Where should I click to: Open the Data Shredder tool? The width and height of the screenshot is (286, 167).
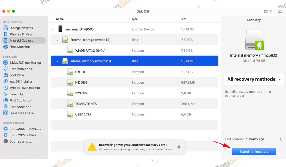(20, 107)
